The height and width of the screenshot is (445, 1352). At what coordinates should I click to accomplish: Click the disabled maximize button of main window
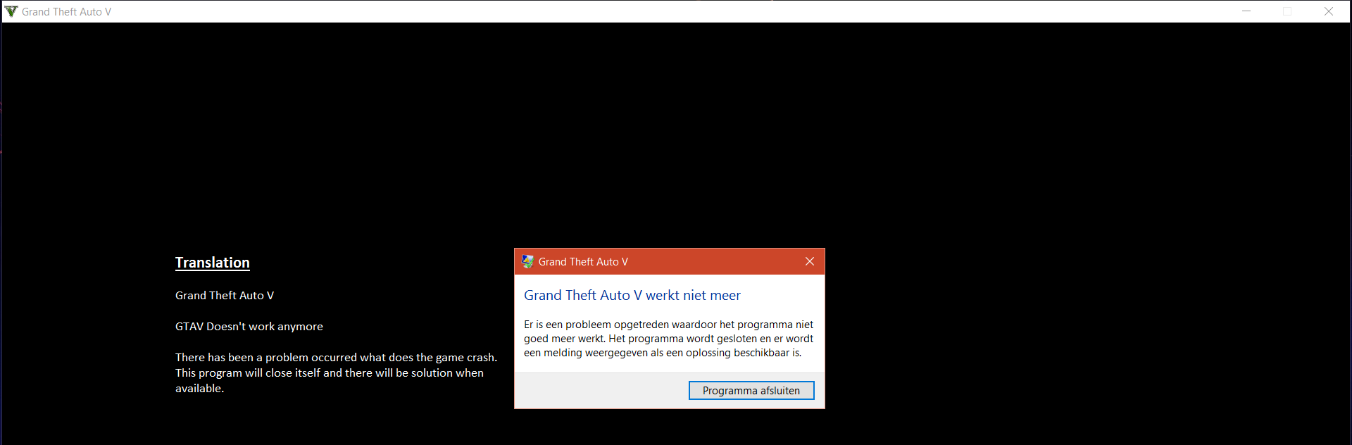(1287, 11)
